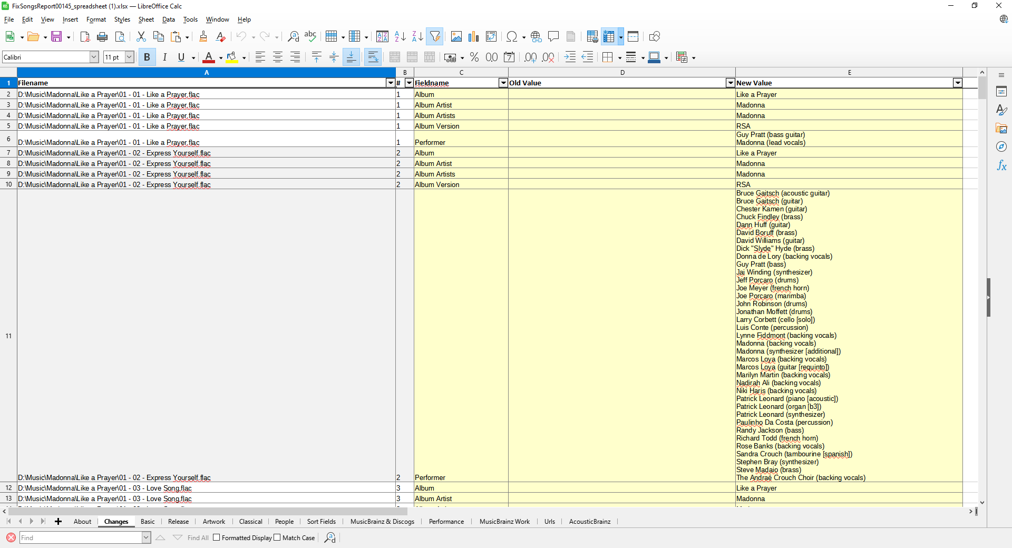Click the Cut scissors icon
The height and width of the screenshot is (548, 1012).
pyautogui.click(x=141, y=36)
